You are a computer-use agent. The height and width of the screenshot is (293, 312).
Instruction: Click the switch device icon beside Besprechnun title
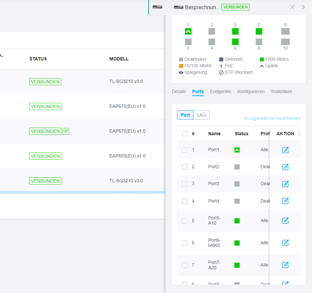click(x=178, y=7)
